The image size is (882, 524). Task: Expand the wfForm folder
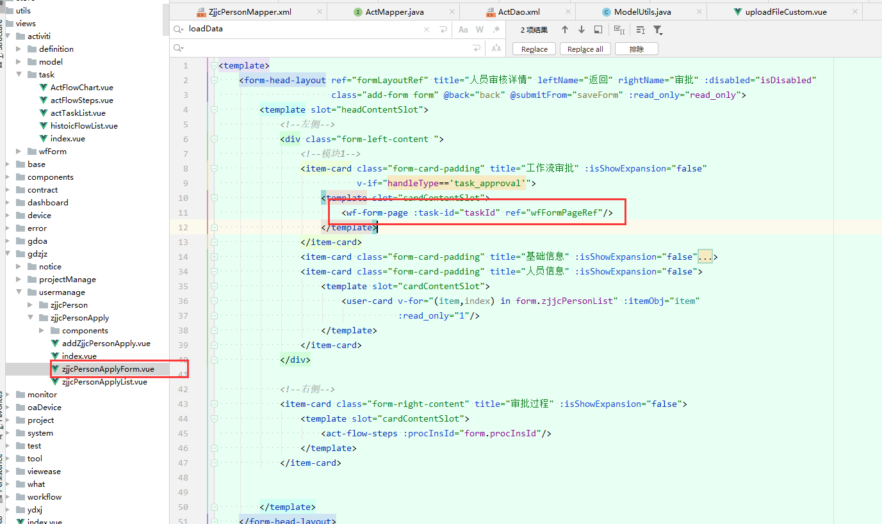19,151
